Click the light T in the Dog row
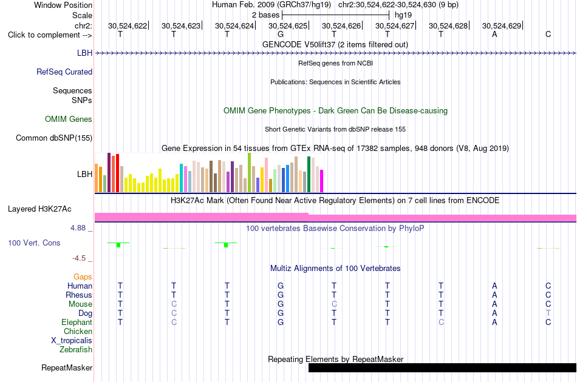The image size is (577, 382). click(x=548, y=313)
